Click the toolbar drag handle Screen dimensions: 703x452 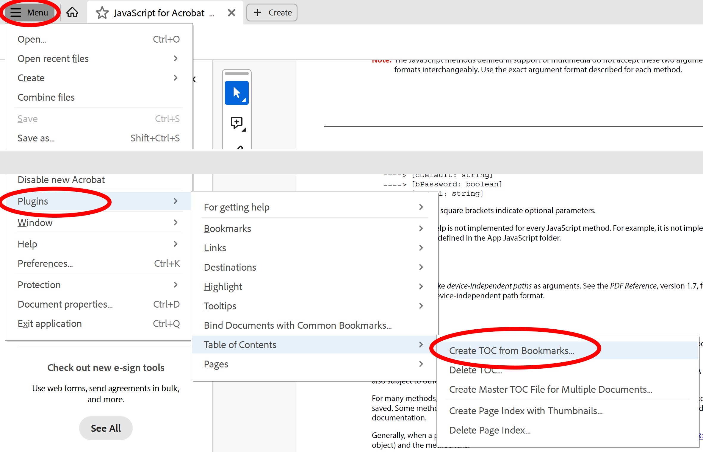[237, 73]
